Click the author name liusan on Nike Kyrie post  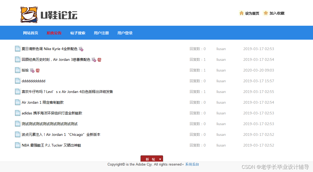[221, 49]
